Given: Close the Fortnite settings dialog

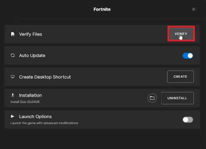Looking at the screenshot, I should click(194, 9).
